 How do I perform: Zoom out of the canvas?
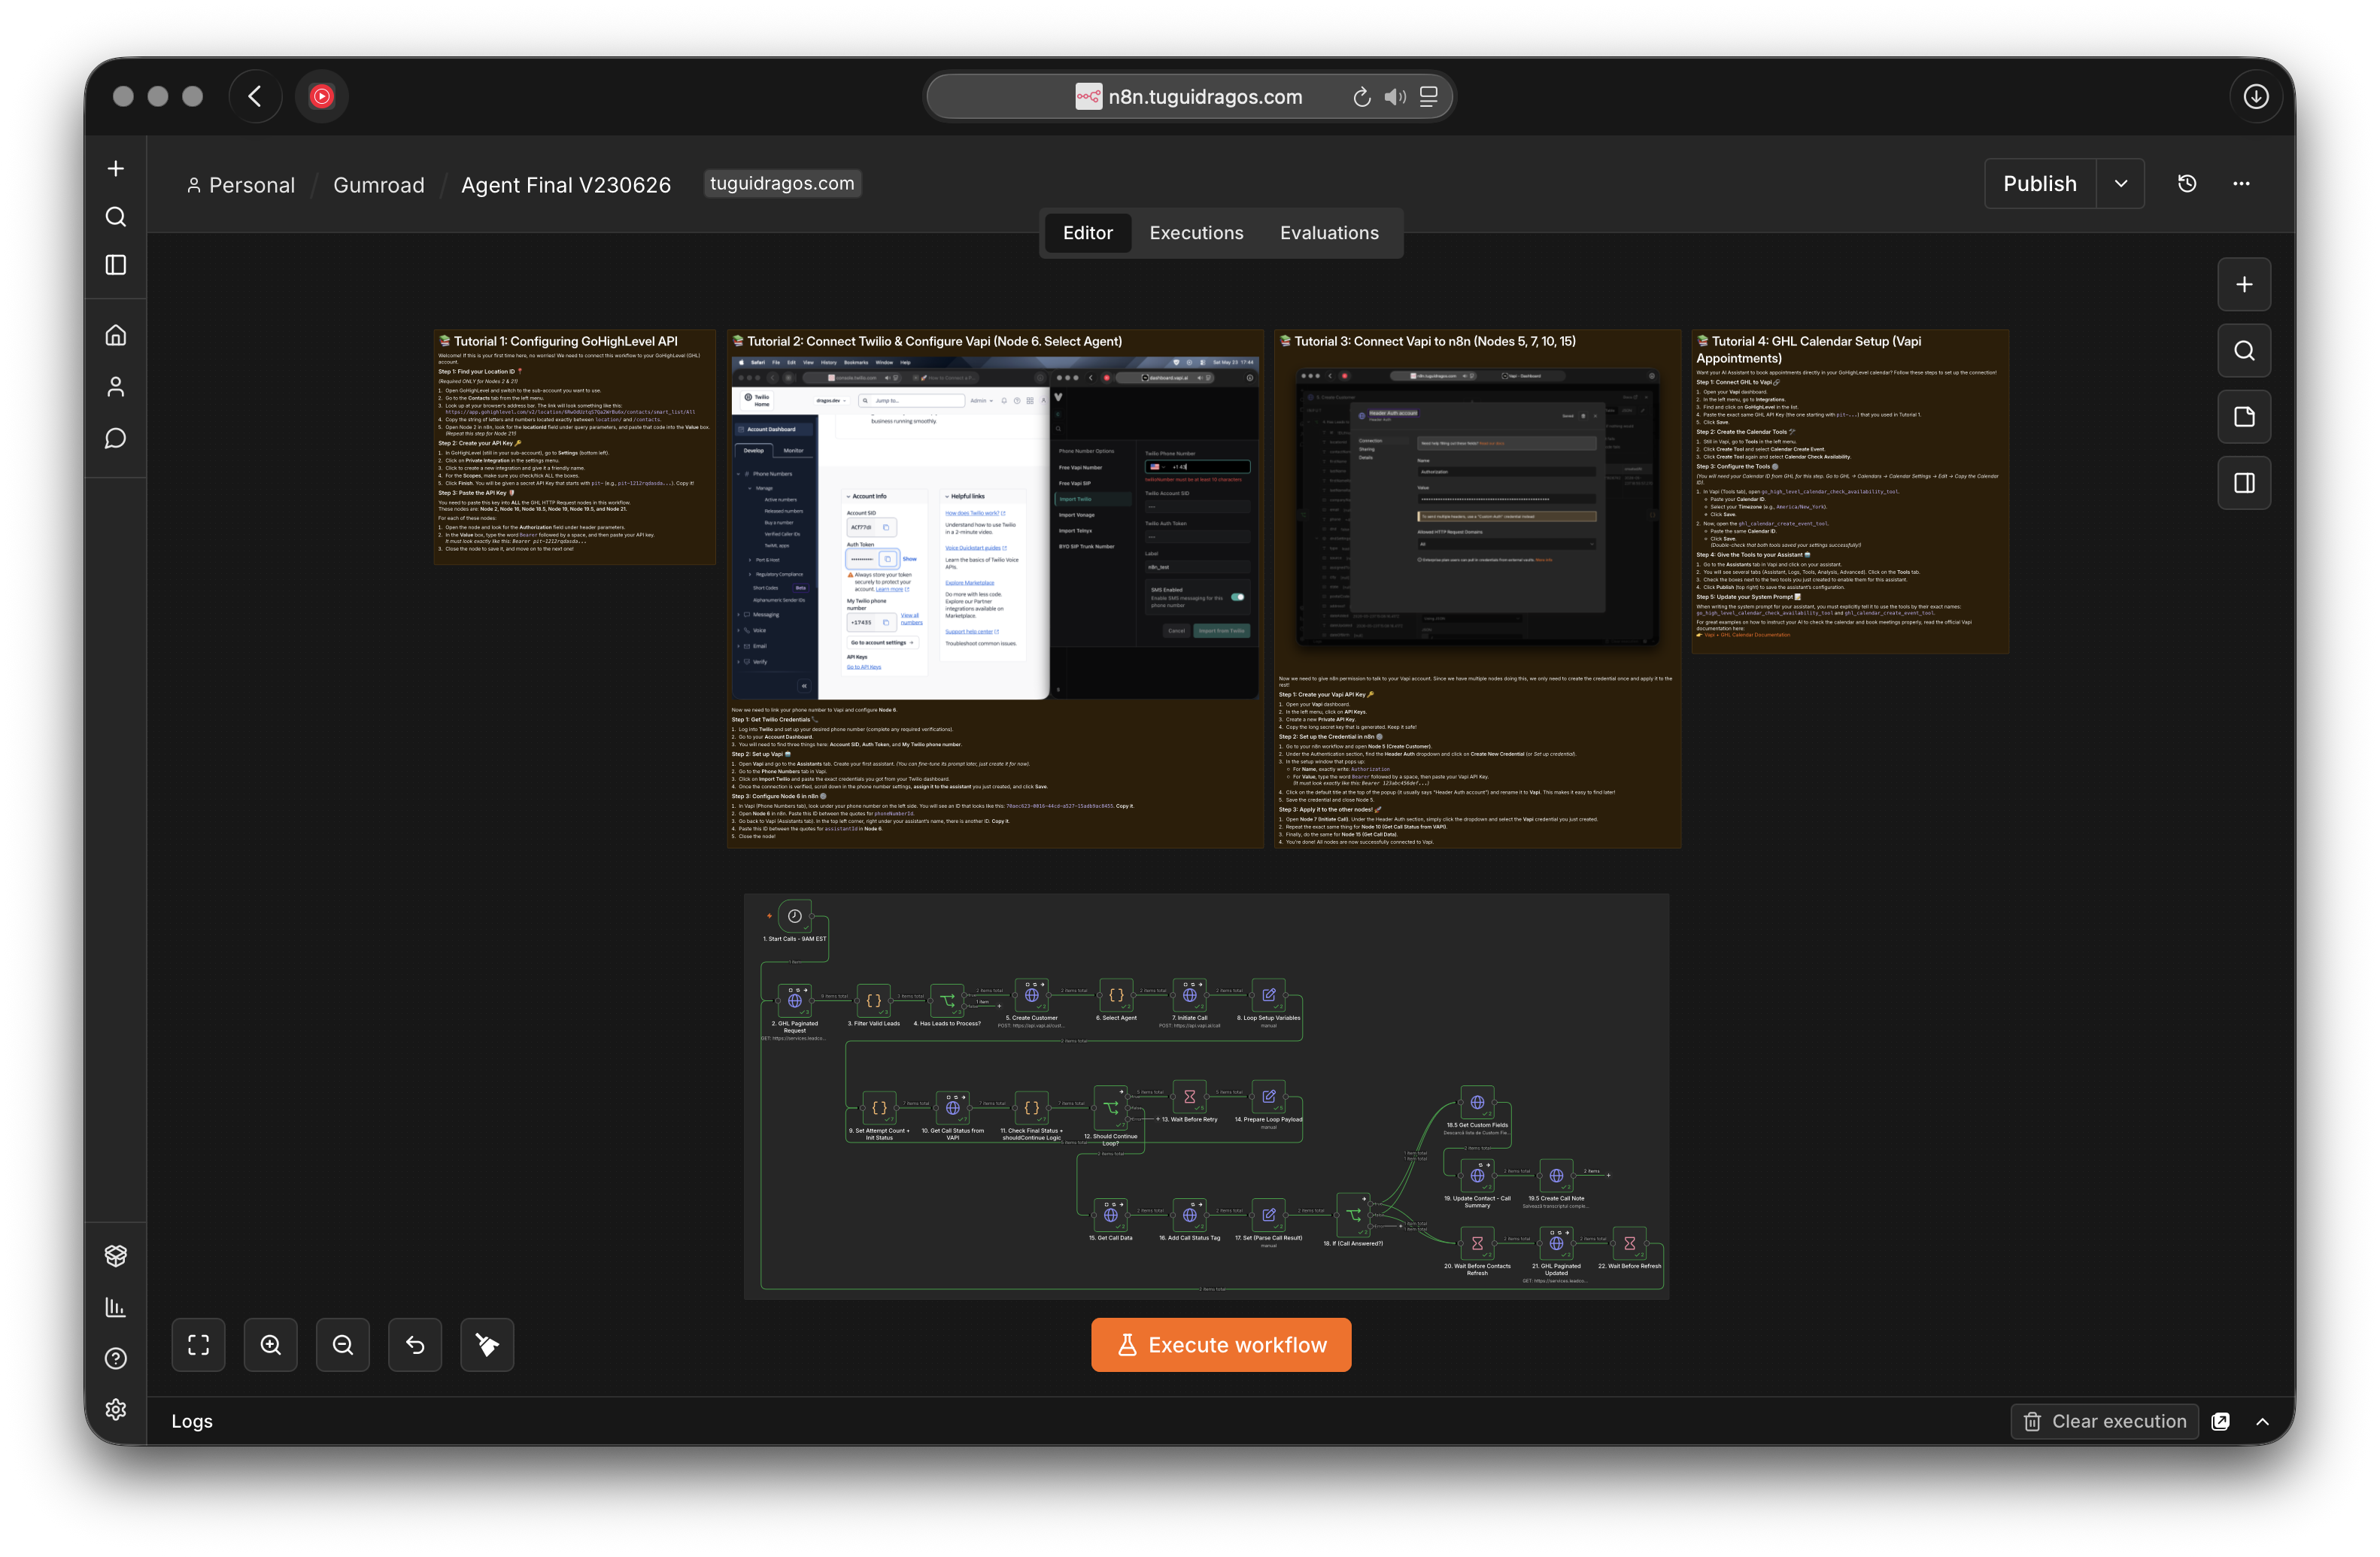pos(343,1345)
